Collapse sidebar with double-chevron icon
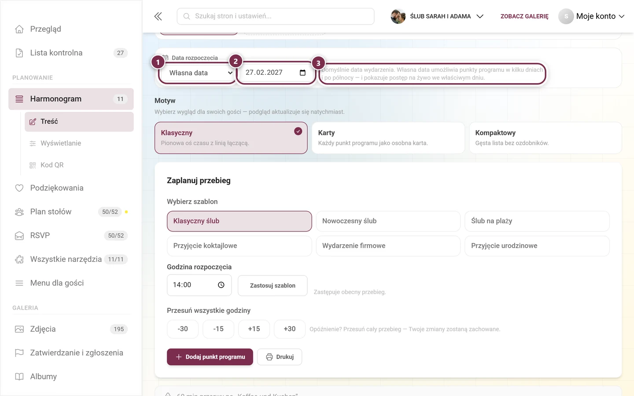634x396 pixels. (x=158, y=16)
